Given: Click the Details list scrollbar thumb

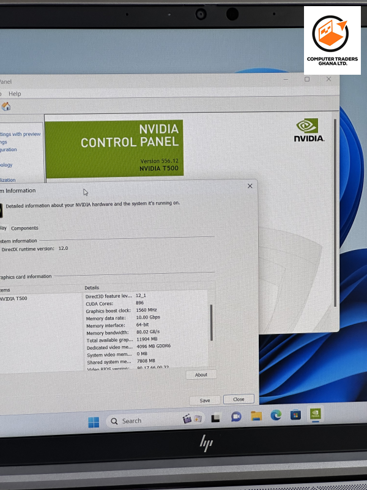Looking at the screenshot, I should click(x=211, y=323).
